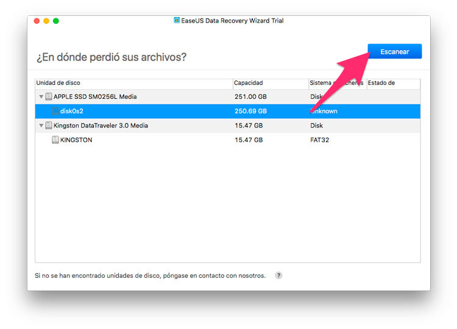Click the 251.00 GB capacity cell
The image size is (457, 329).
coord(250,96)
